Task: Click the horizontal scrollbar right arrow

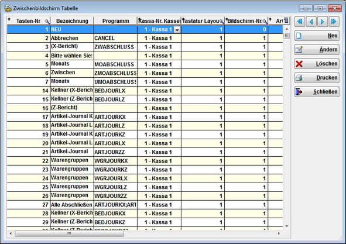Action: click(279, 233)
